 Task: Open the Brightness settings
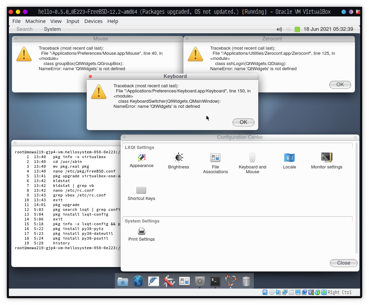[x=179, y=158]
